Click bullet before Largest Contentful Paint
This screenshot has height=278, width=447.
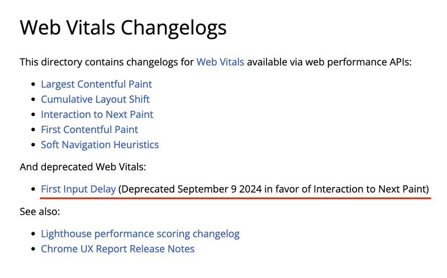34,84
